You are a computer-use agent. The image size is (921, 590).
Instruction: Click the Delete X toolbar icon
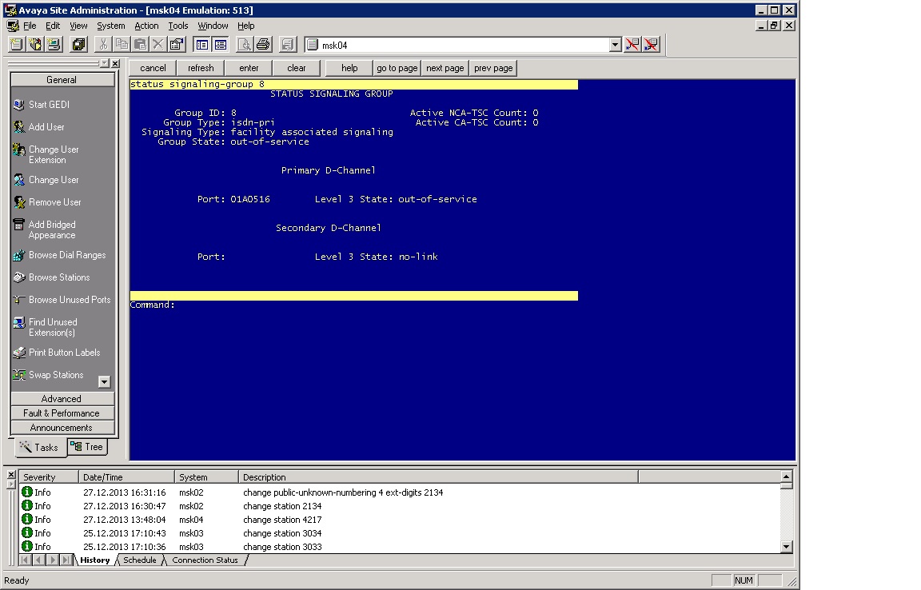point(158,45)
